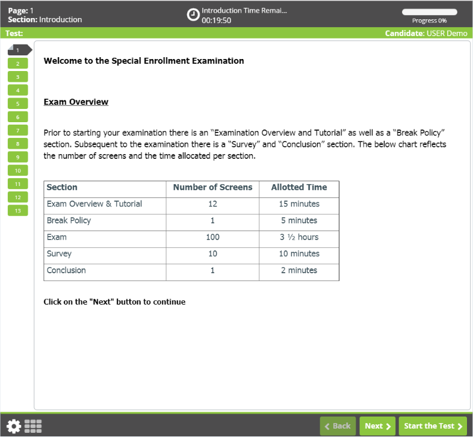Click the progress bar at top right
473x437 pixels.
(x=429, y=12)
